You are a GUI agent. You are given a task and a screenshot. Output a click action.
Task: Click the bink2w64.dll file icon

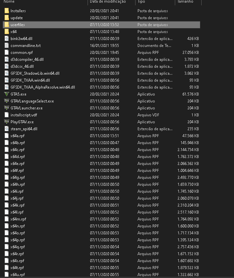(x=7, y=39)
